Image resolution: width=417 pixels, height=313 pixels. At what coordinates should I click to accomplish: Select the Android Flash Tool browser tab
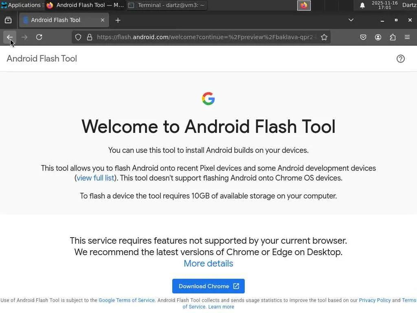point(61,20)
